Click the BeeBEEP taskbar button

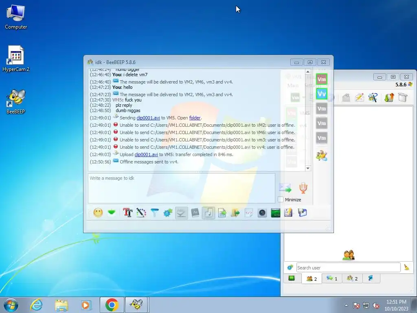pos(136,305)
